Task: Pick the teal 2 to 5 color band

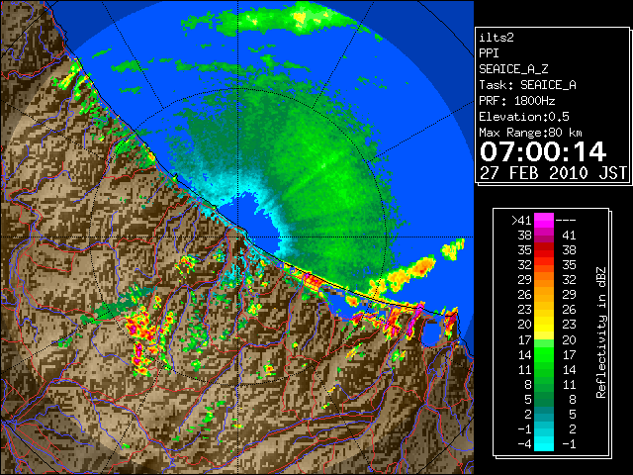Action: point(544,414)
